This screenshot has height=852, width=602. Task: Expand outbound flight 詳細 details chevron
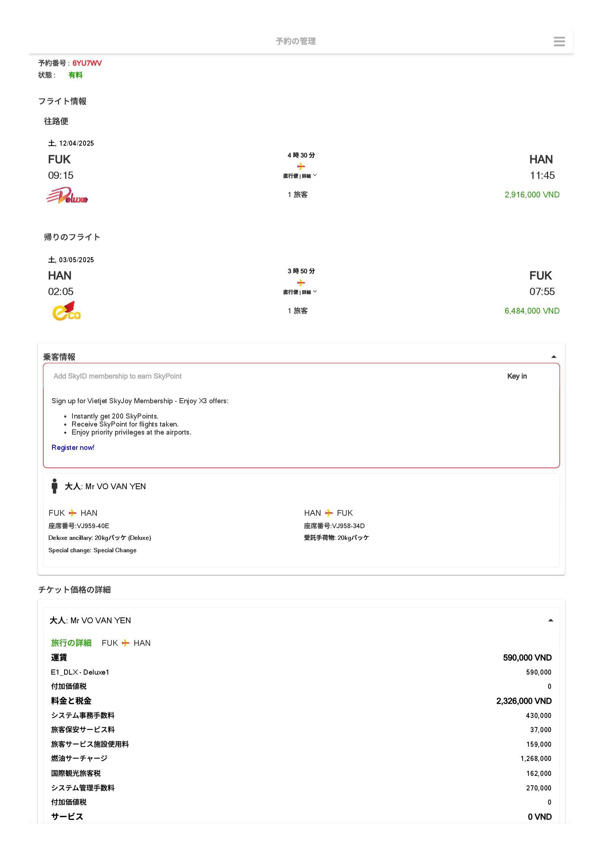click(x=315, y=175)
